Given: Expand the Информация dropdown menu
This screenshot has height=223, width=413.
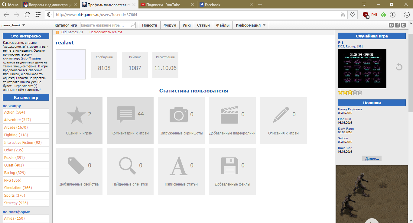Looking at the screenshot, I should pyautogui.click(x=251, y=25).
